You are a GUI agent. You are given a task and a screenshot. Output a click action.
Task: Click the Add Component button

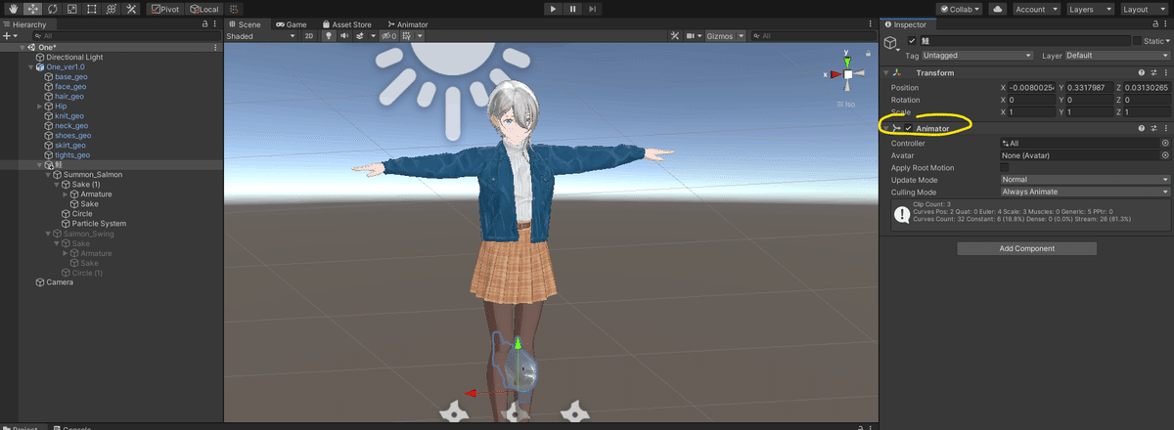(x=1026, y=248)
